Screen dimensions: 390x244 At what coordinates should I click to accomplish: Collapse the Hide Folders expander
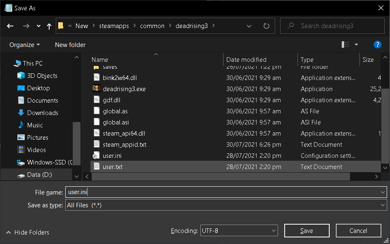pyautogui.click(x=27, y=232)
